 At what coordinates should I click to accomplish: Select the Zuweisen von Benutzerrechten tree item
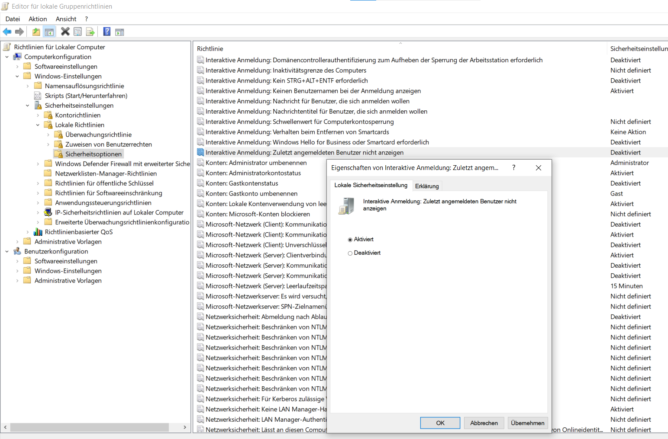(x=108, y=144)
